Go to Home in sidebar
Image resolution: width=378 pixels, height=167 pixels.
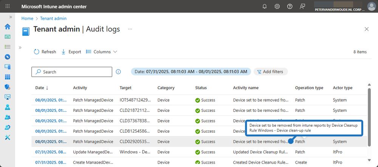[x=8, y=26]
